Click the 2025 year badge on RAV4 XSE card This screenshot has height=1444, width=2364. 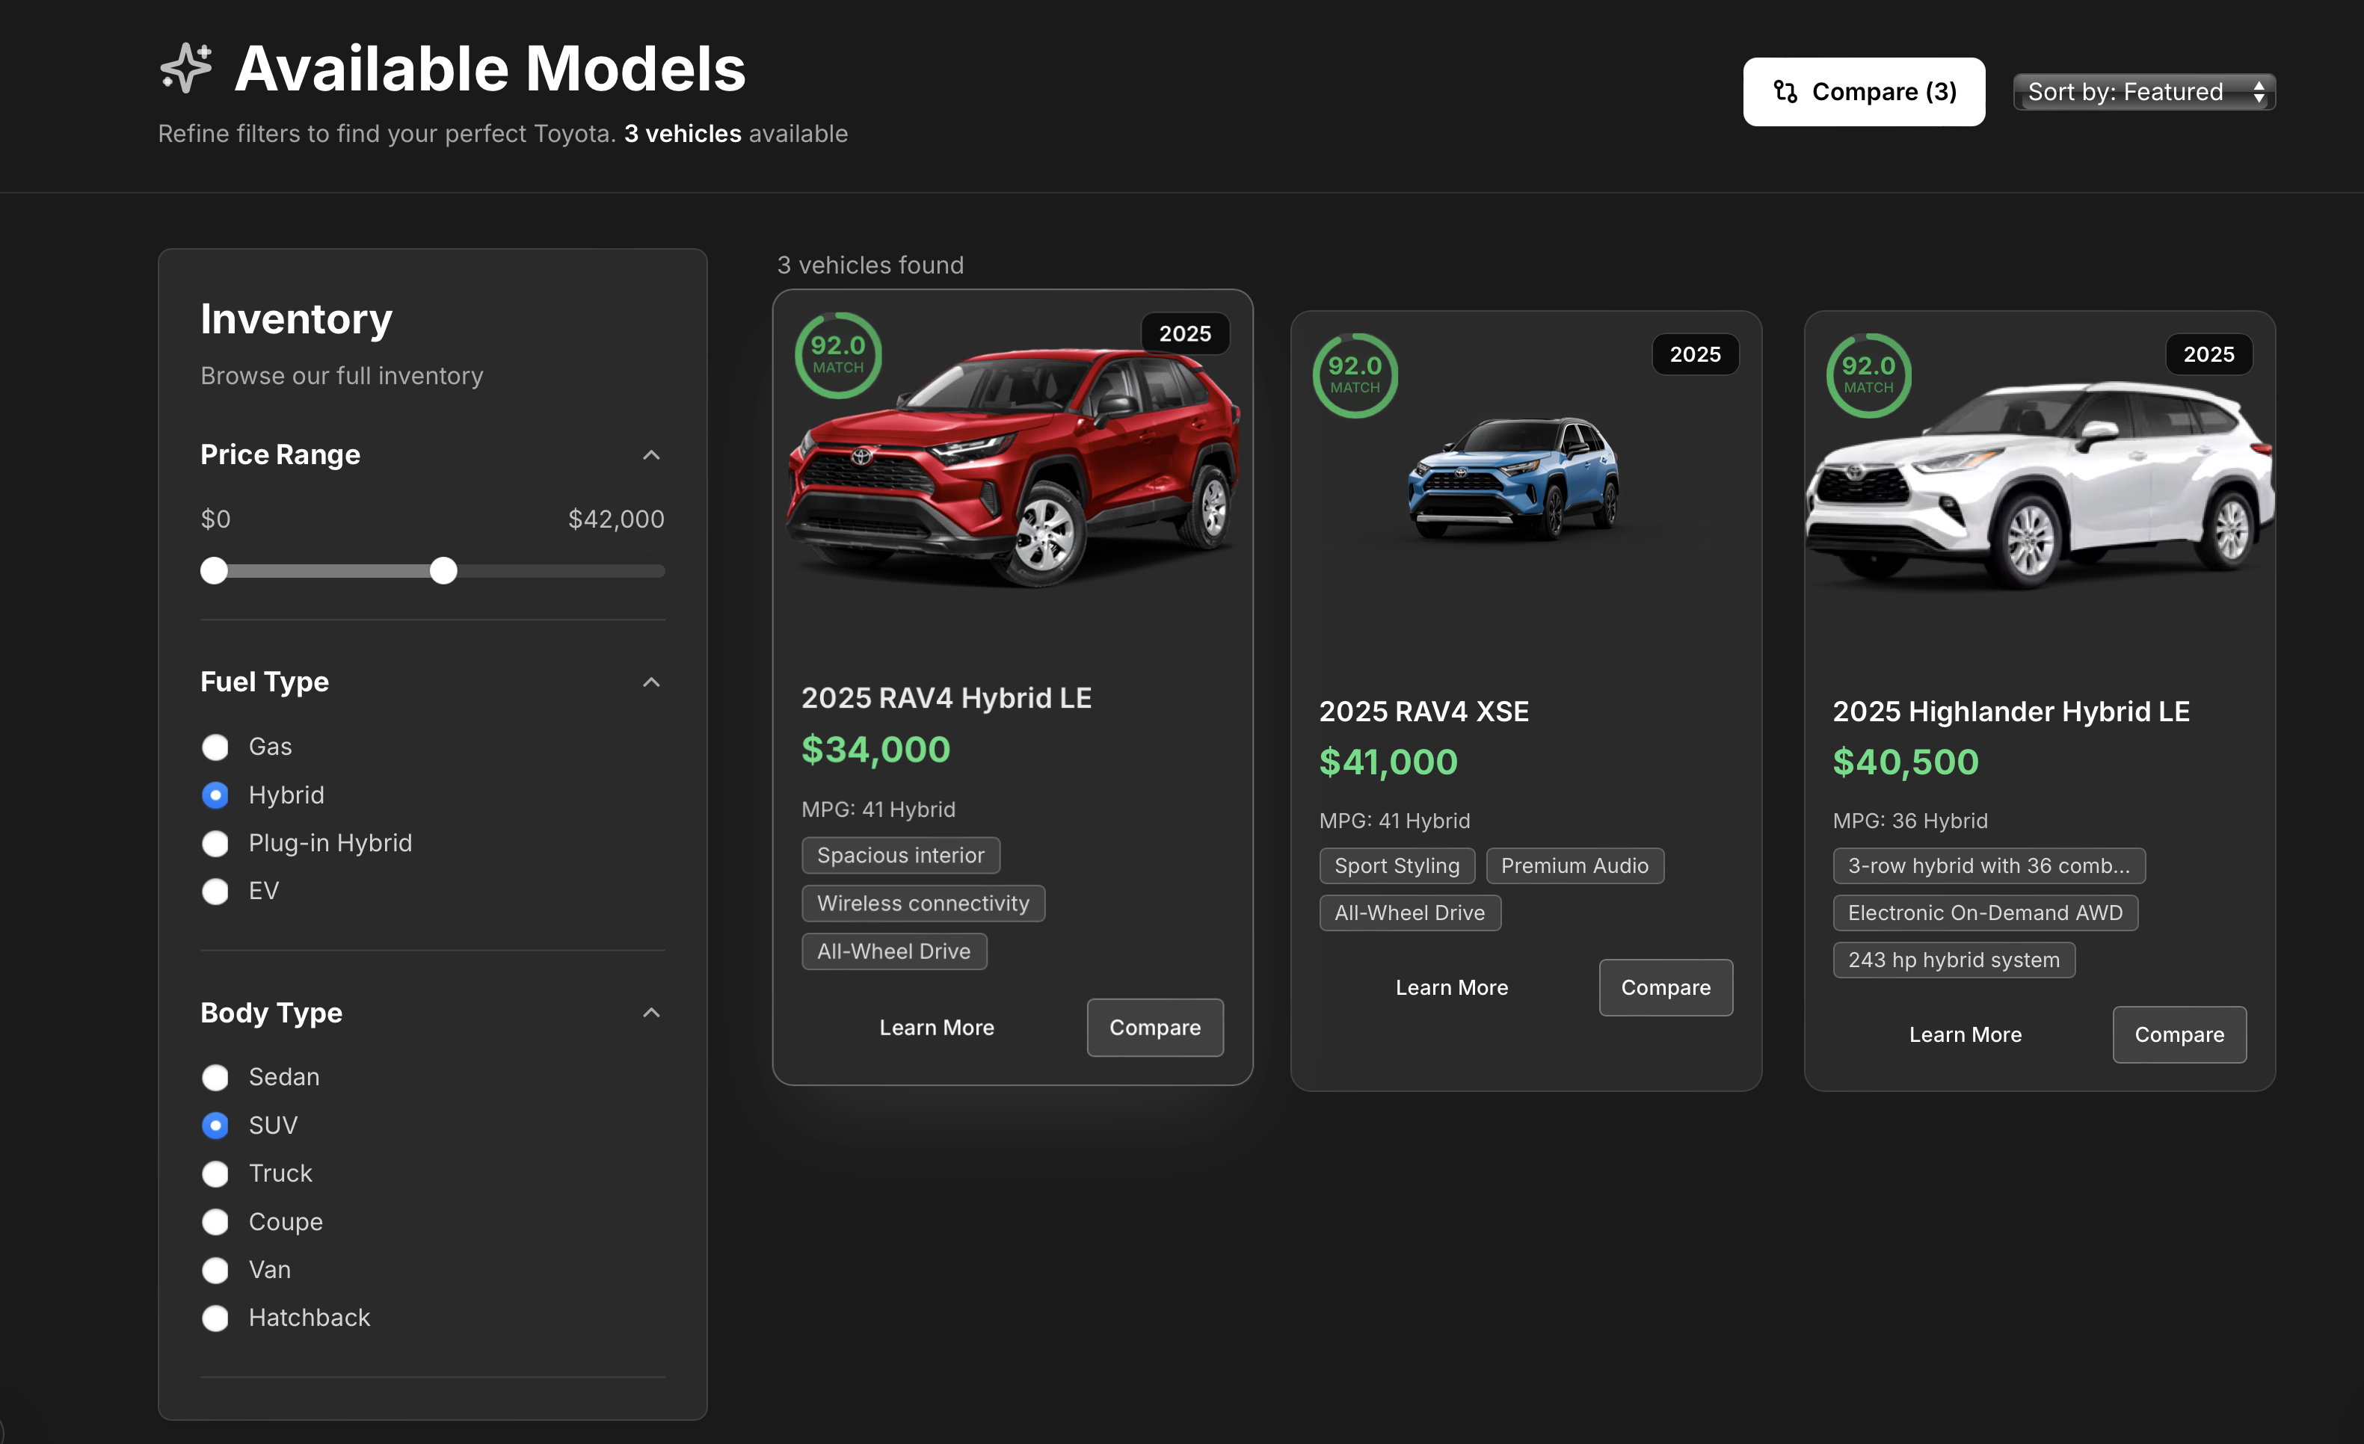(x=1694, y=354)
